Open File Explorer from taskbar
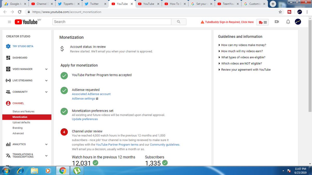This screenshot has width=312, height=175. (34, 170)
